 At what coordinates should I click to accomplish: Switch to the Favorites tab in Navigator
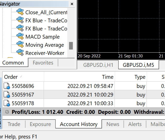tap(43, 63)
